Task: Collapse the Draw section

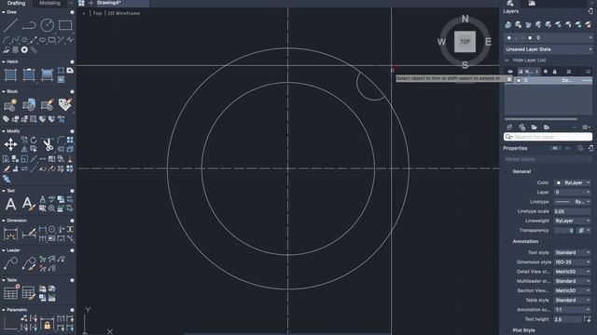Action: click(4, 12)
